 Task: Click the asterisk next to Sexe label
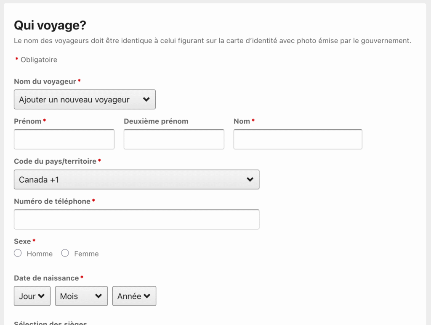click(34, 241)
